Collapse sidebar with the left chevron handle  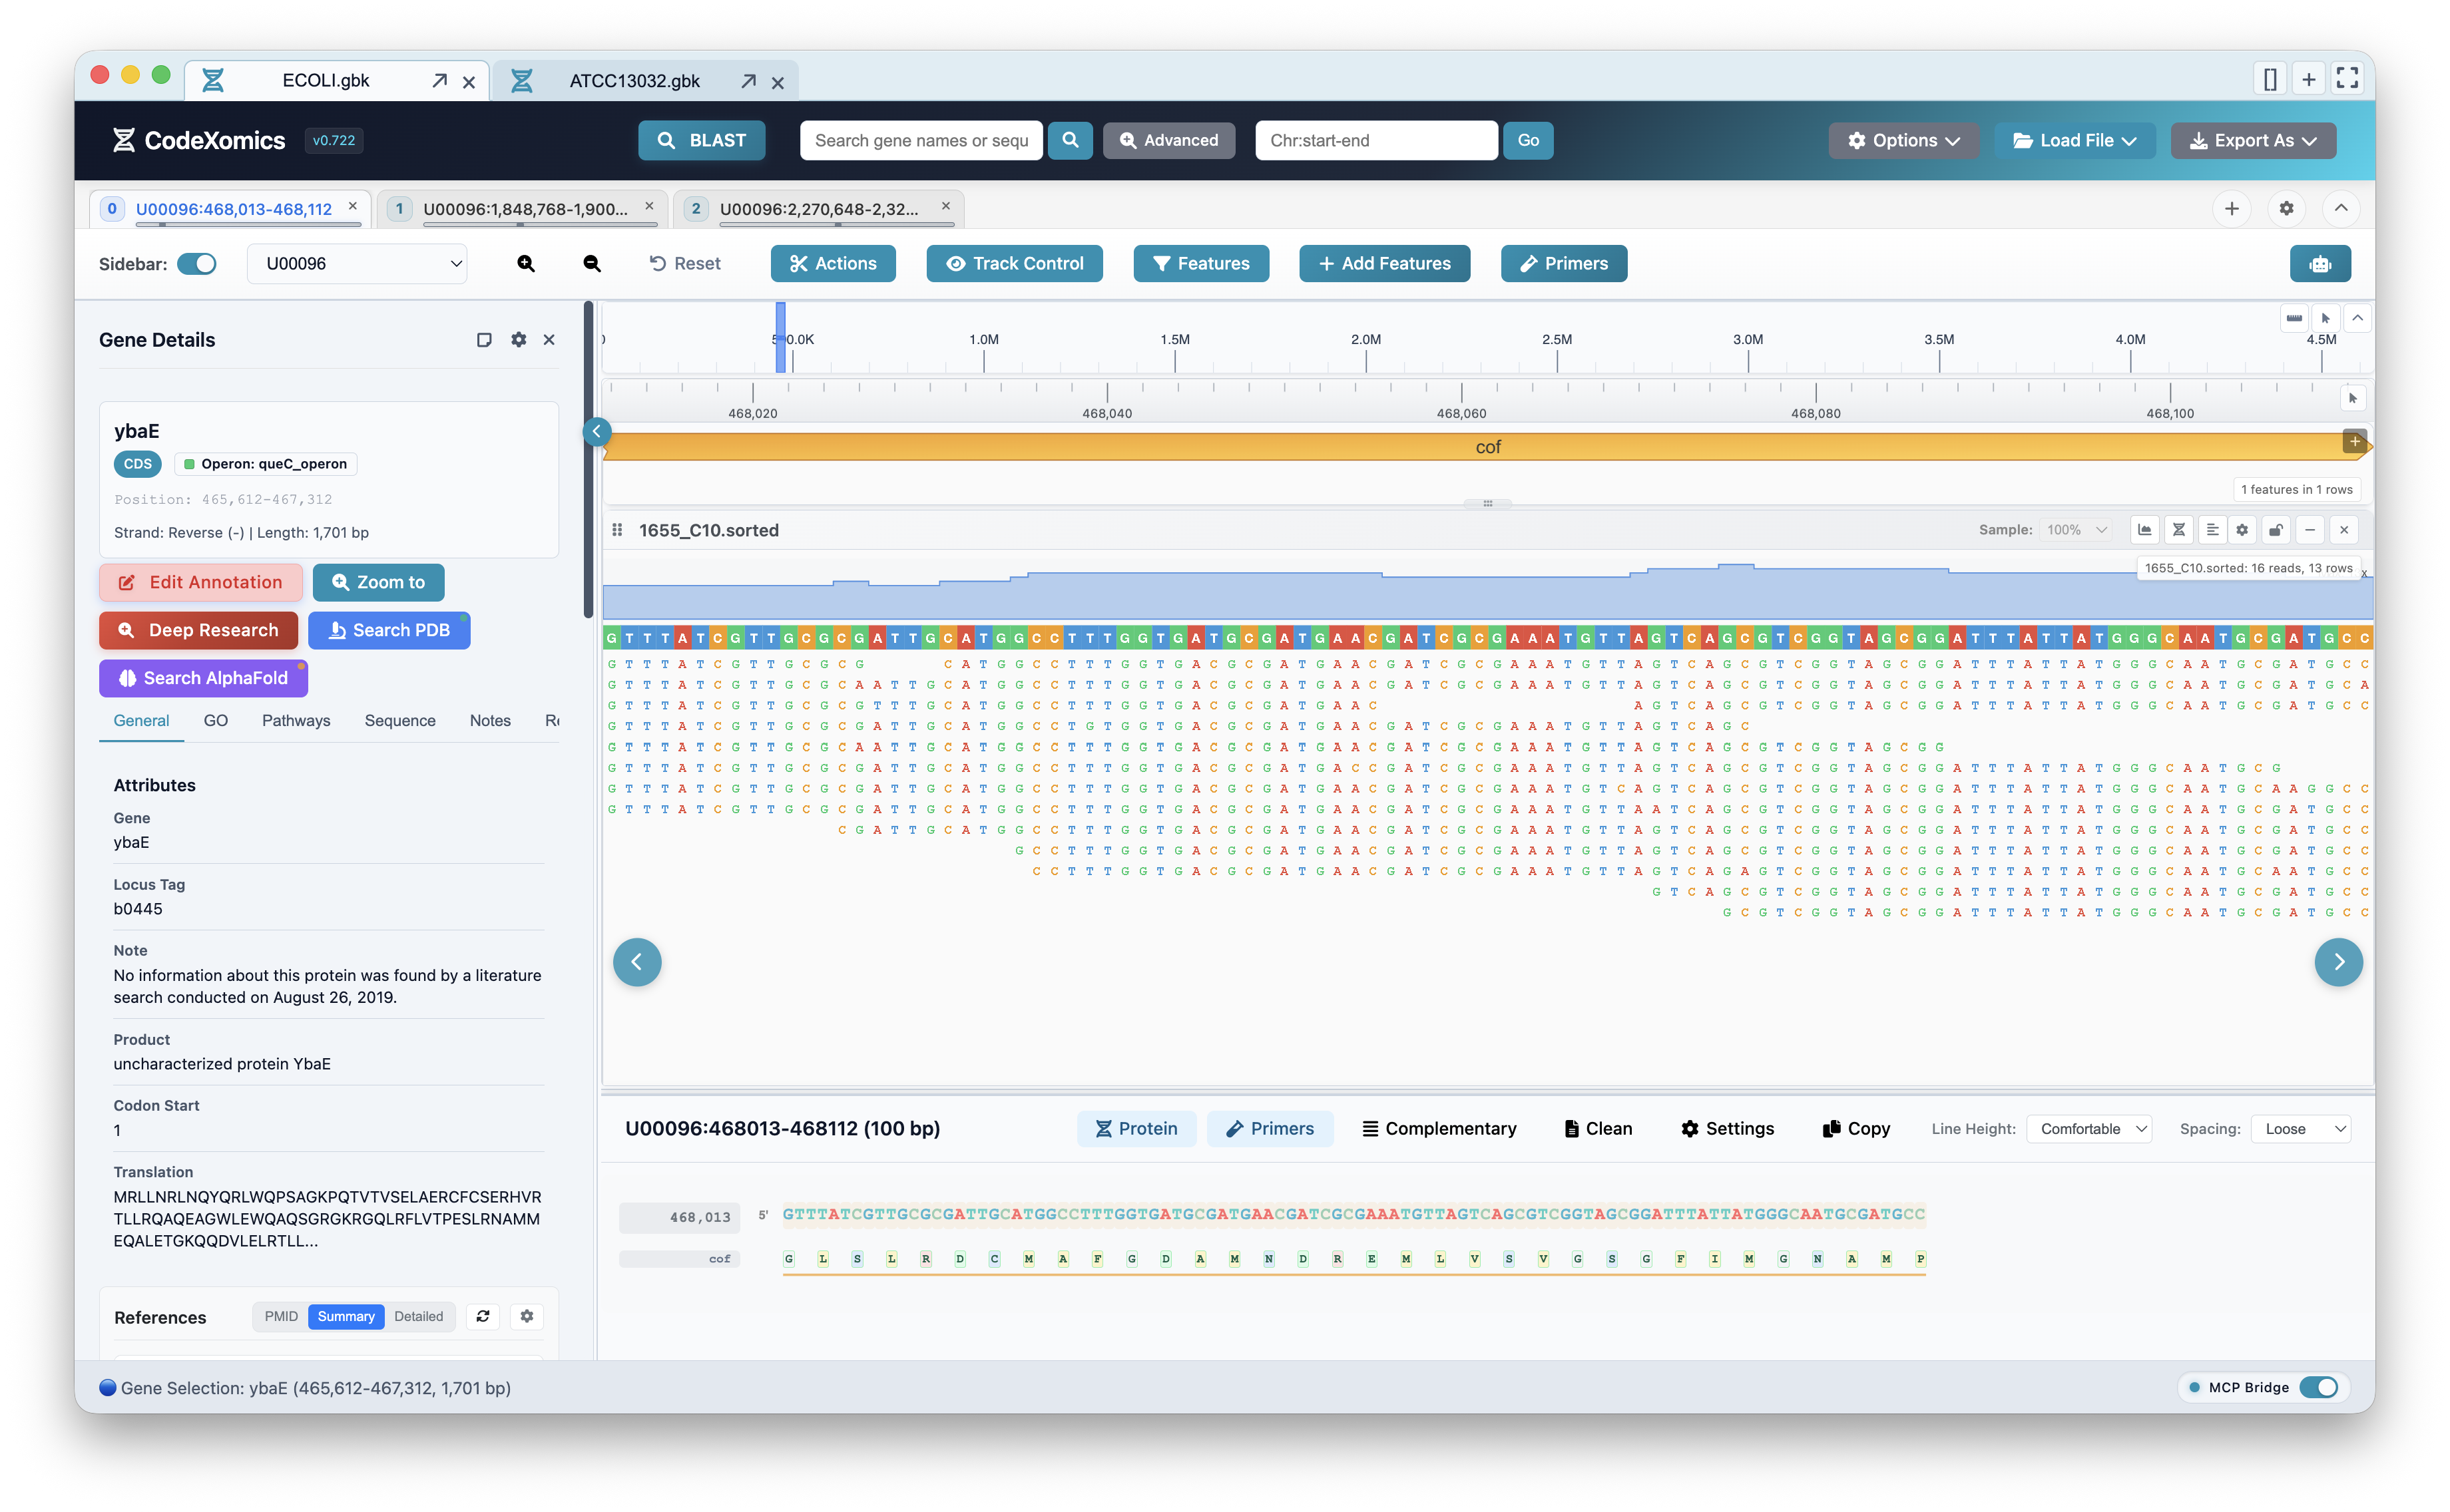tap(597, 432)
